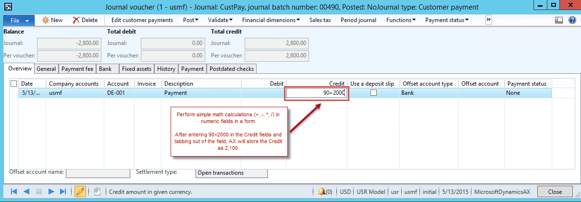Click the Offset account name field
Screen dimensions: 581x202
coord(98,173)
